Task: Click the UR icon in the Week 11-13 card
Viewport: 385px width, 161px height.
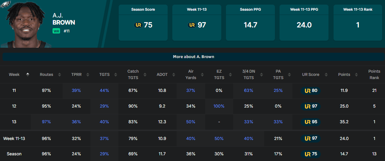Action: click(192, 25)
